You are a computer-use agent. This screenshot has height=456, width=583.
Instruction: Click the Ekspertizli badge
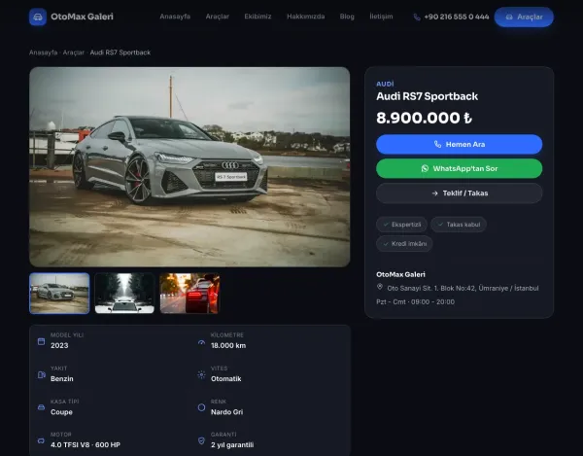coord(401,225)
